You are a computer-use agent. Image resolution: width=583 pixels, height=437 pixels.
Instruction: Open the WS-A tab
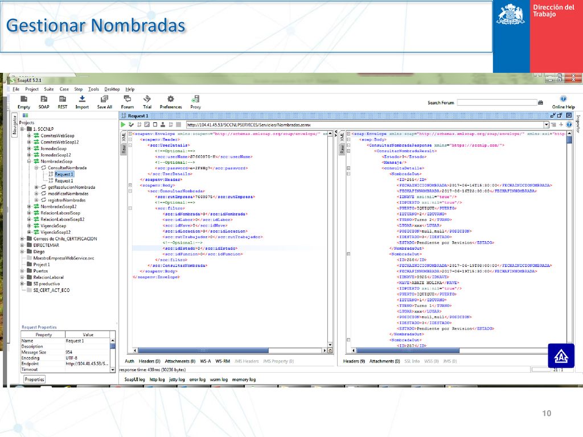(205, 361)
